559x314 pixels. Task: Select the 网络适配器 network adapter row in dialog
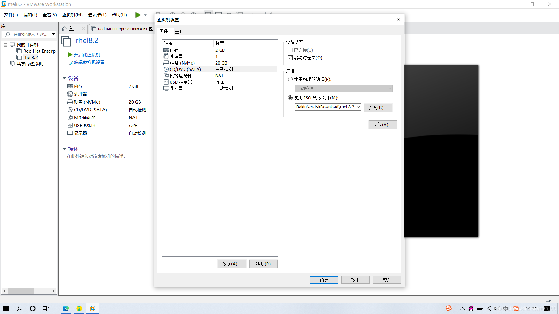tap(181, 76)
